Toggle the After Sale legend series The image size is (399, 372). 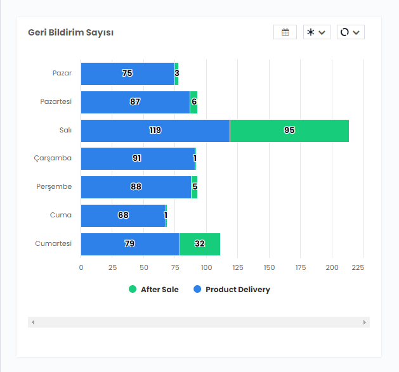(159, 290)
